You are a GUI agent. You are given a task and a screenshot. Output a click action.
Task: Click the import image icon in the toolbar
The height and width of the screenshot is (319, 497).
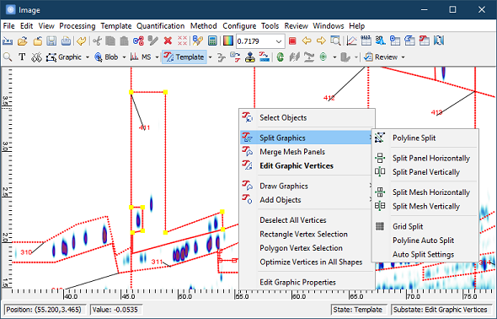pyautogui.click(x=8, y=41)
